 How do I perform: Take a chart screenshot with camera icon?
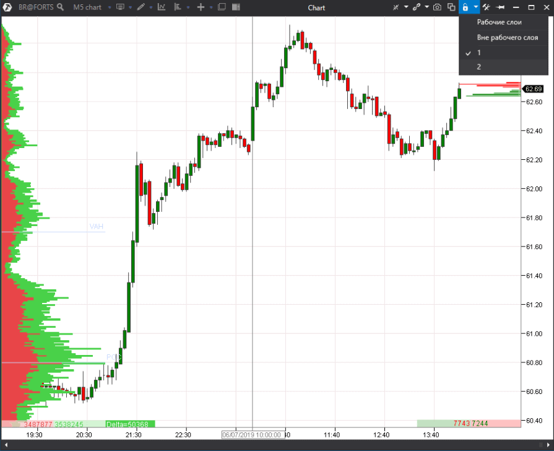click(x=437, y=7)
